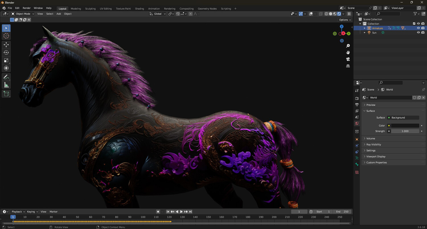Select the Select Box tool
Image resolution: width=427 pixels, height=229 pixels.
[6, 28]
